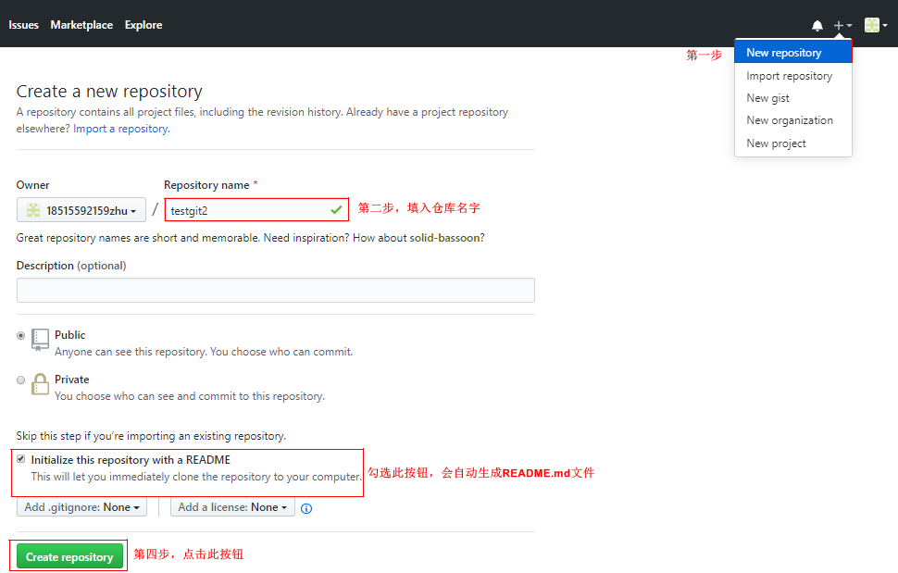Click the Repository name label
The image size is (898, 573).
(x=206, y=185)
